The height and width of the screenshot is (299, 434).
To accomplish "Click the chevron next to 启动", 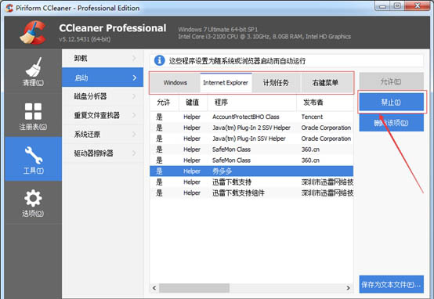I will [135, 77].
